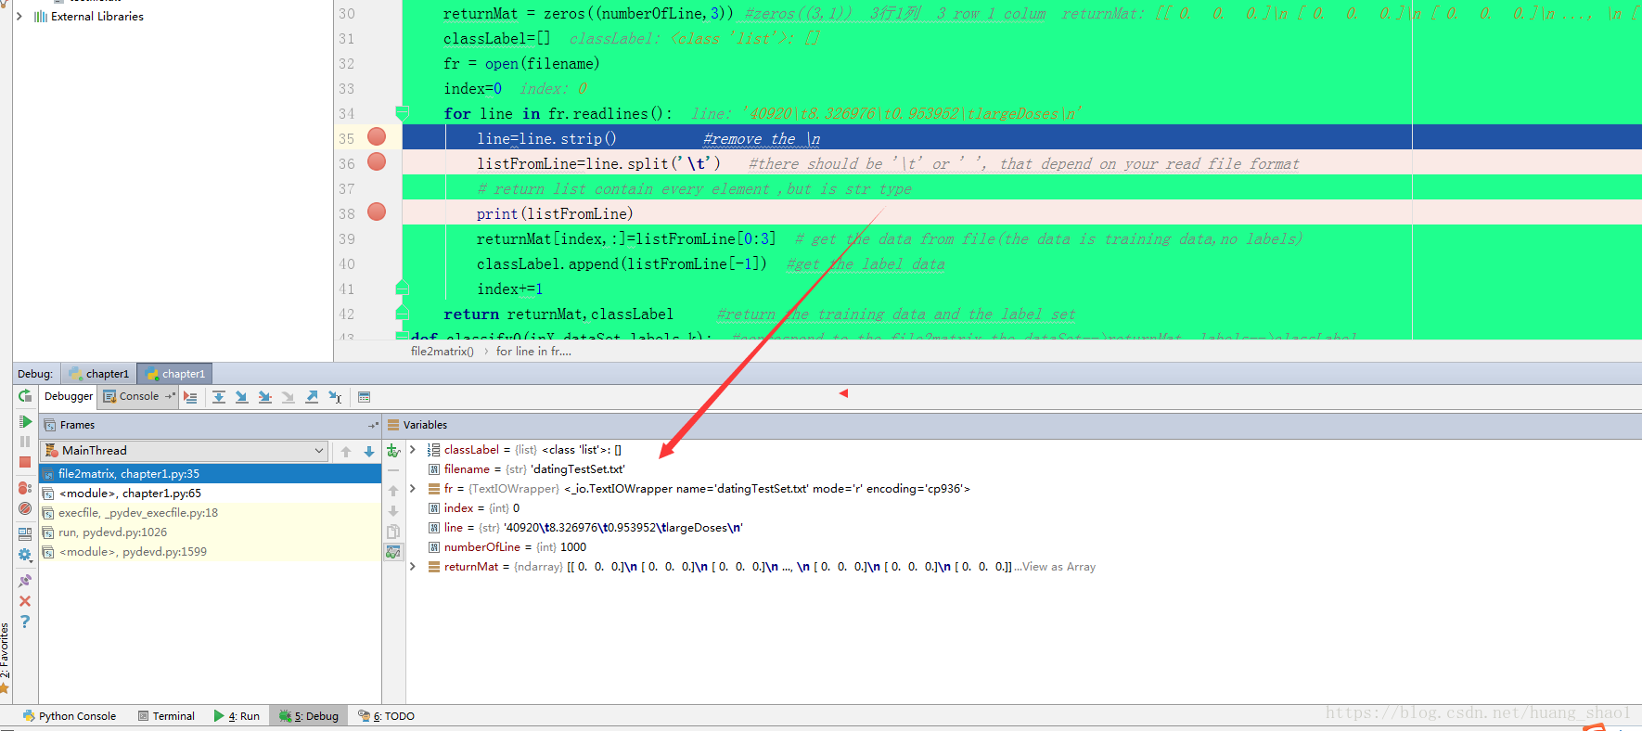Place cursor on line 39 returnMat code

626,238
